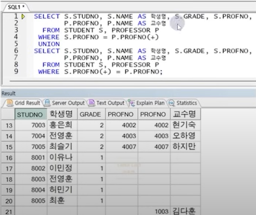Screen dimensions: 256x215
Task: Open the Explain Plan tab
Action: click(x=146, y=103)
